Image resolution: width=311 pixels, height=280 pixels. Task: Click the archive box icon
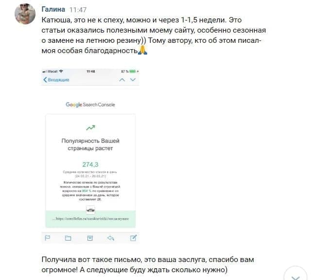coord(90,238)
